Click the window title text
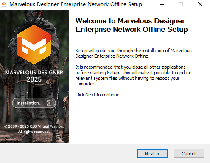 pyautogui.click(x=76, y=4)
